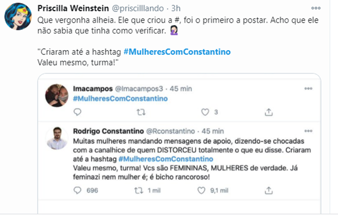Retweet Rodrigo Constantino tweet with 1 mil
The image size is (338, 216).
[138, 190]
